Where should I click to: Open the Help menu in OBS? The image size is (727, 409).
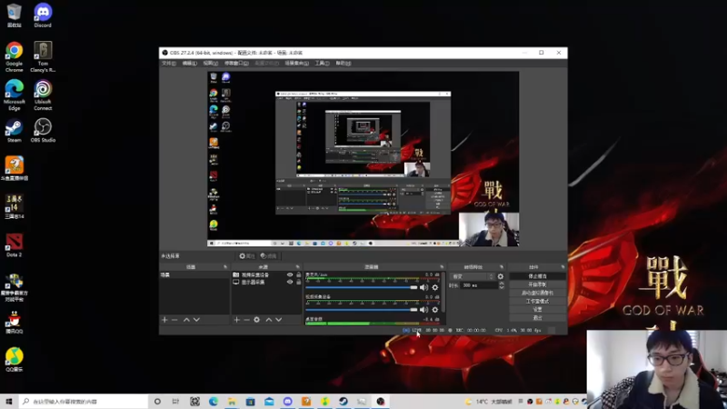tap(344, 63)
